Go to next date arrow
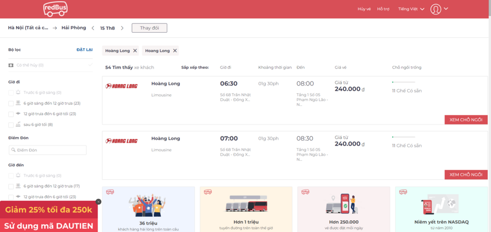Image resolution: width=491 pixels, height=232 pixels. 122,28
